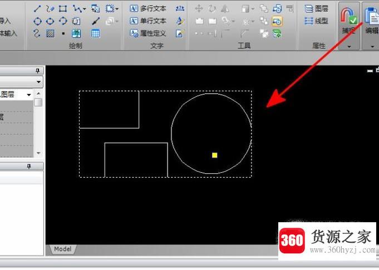Select the Rectangle drawing tool
Image resolution: width=379 pixels, height=270 pixels.
[63, 9]
